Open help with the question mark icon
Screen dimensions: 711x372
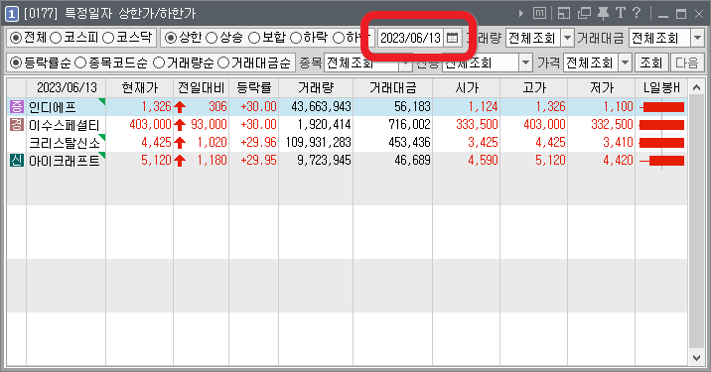tap(637, 13)
